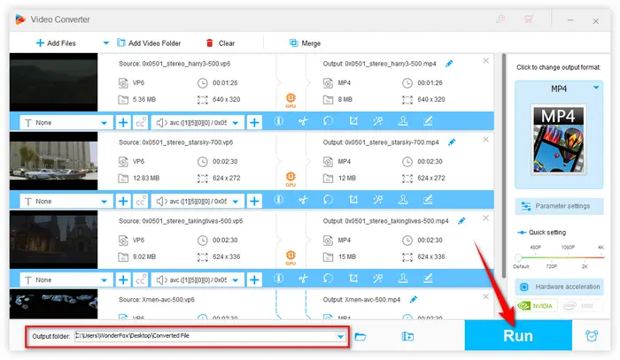
Task: Trim the takinglives-500 video
Action: 303,279
